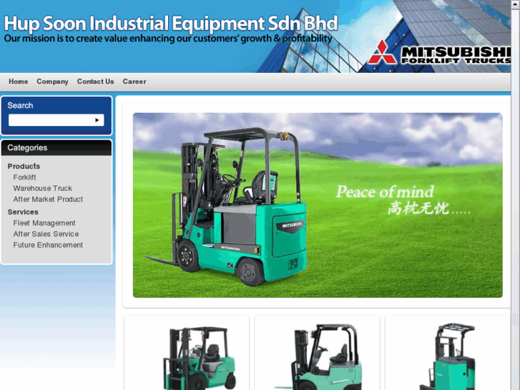The image size is (520, 390).
Task: Click the Peace of mind forklift banner
Action: 318,205
